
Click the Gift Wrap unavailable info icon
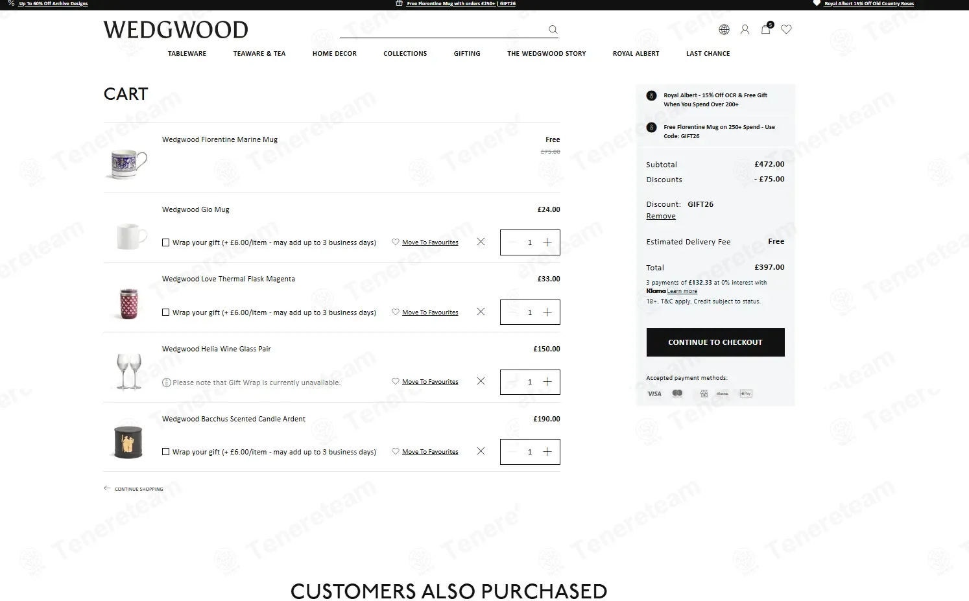[x=166, y=383]
